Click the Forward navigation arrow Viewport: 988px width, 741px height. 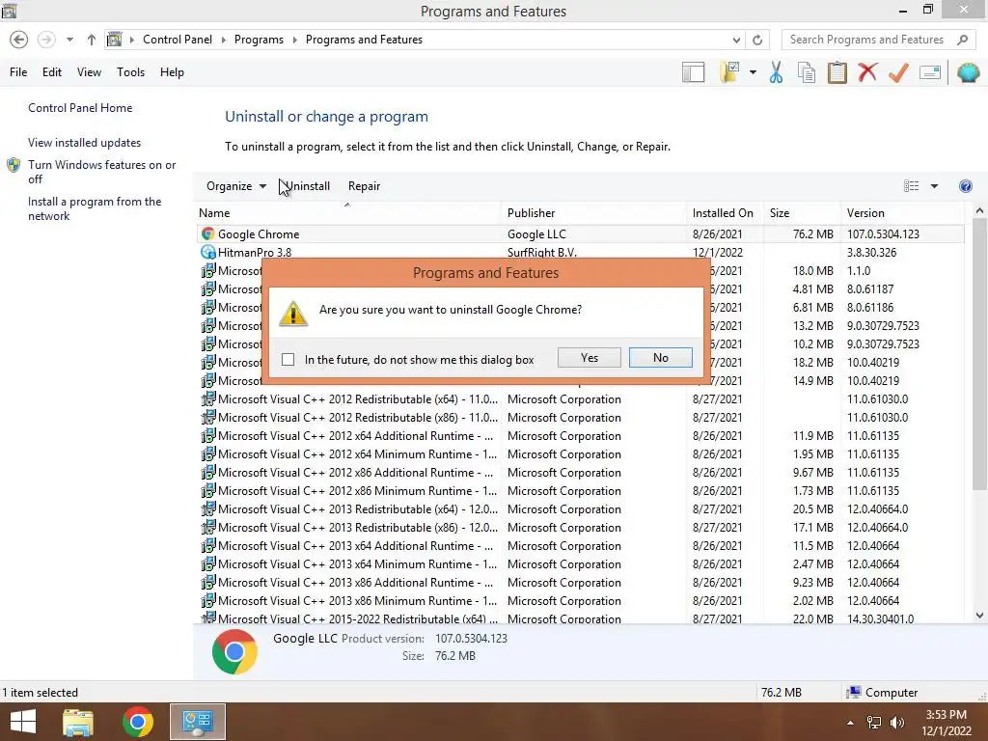46,40
